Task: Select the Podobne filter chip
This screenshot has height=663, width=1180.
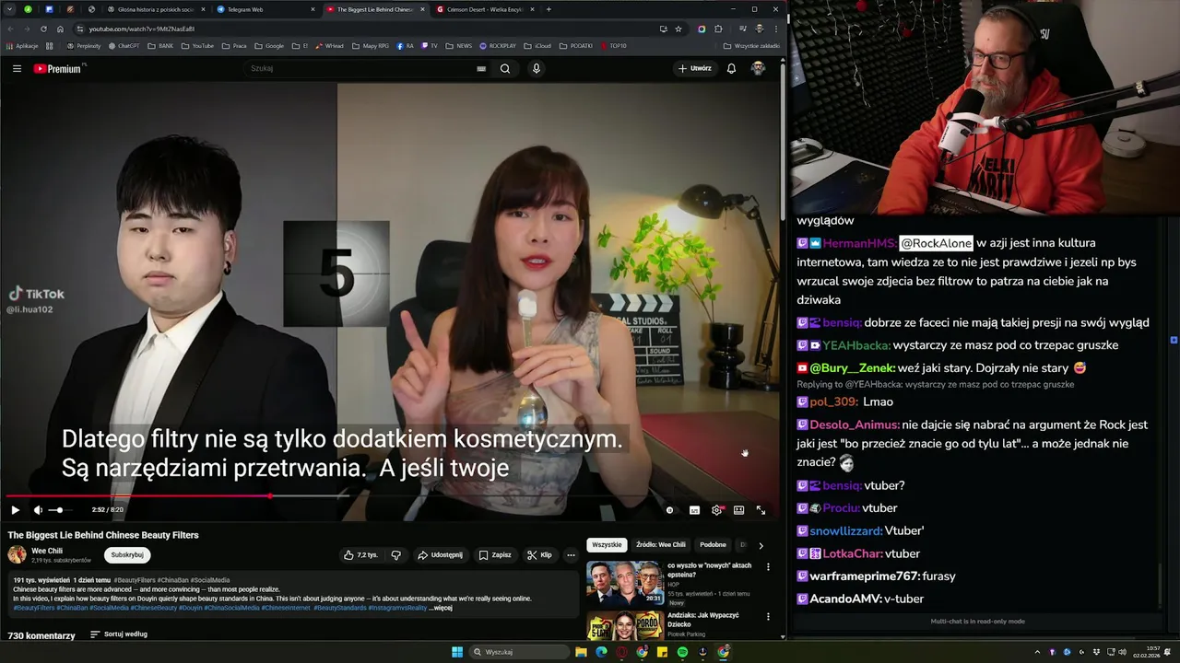Action: pos(713,544)
